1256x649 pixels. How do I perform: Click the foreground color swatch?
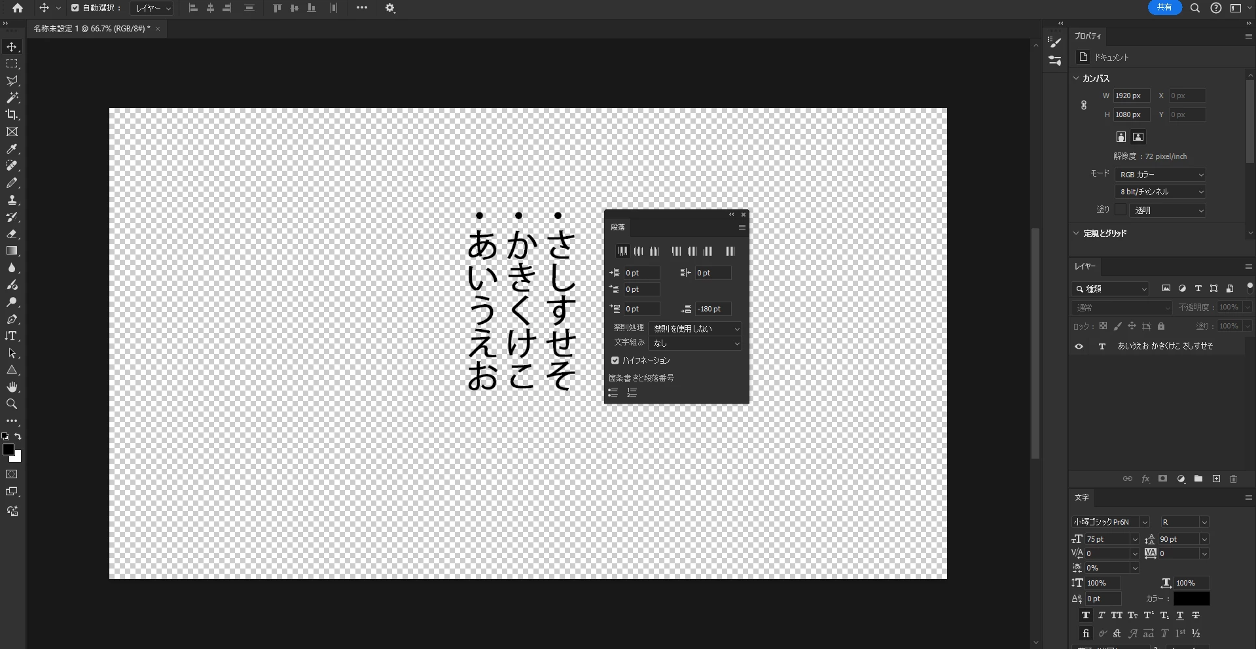[x=9, y=449]
